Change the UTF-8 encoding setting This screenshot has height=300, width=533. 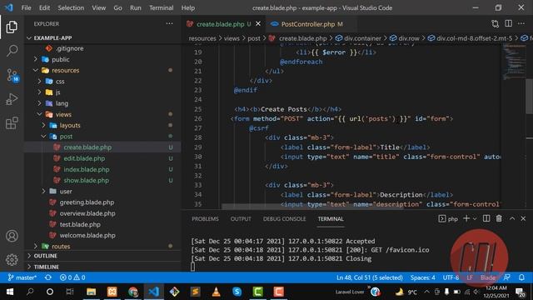tap(451, 277)
